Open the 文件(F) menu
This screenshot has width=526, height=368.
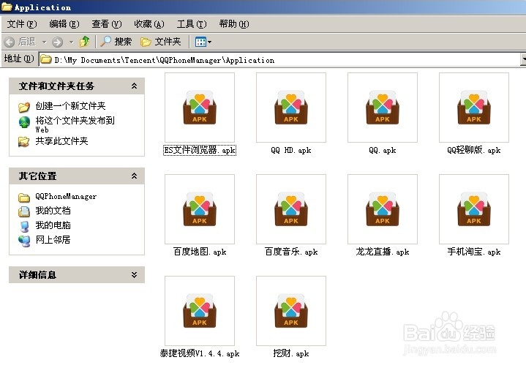(22, 24)
